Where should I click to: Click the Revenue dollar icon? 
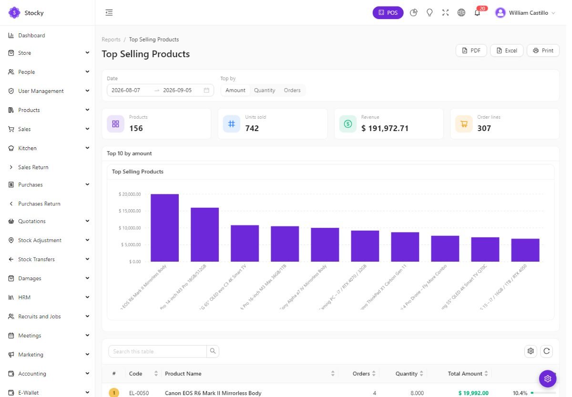click(348, 124)
